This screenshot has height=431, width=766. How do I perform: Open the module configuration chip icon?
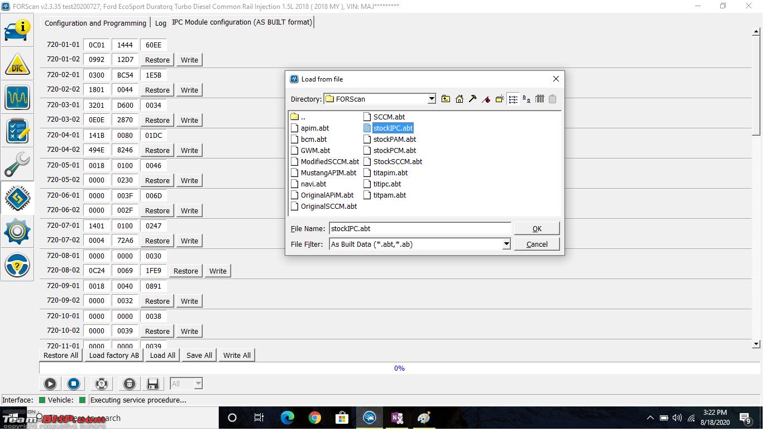[x=17, y=198]
